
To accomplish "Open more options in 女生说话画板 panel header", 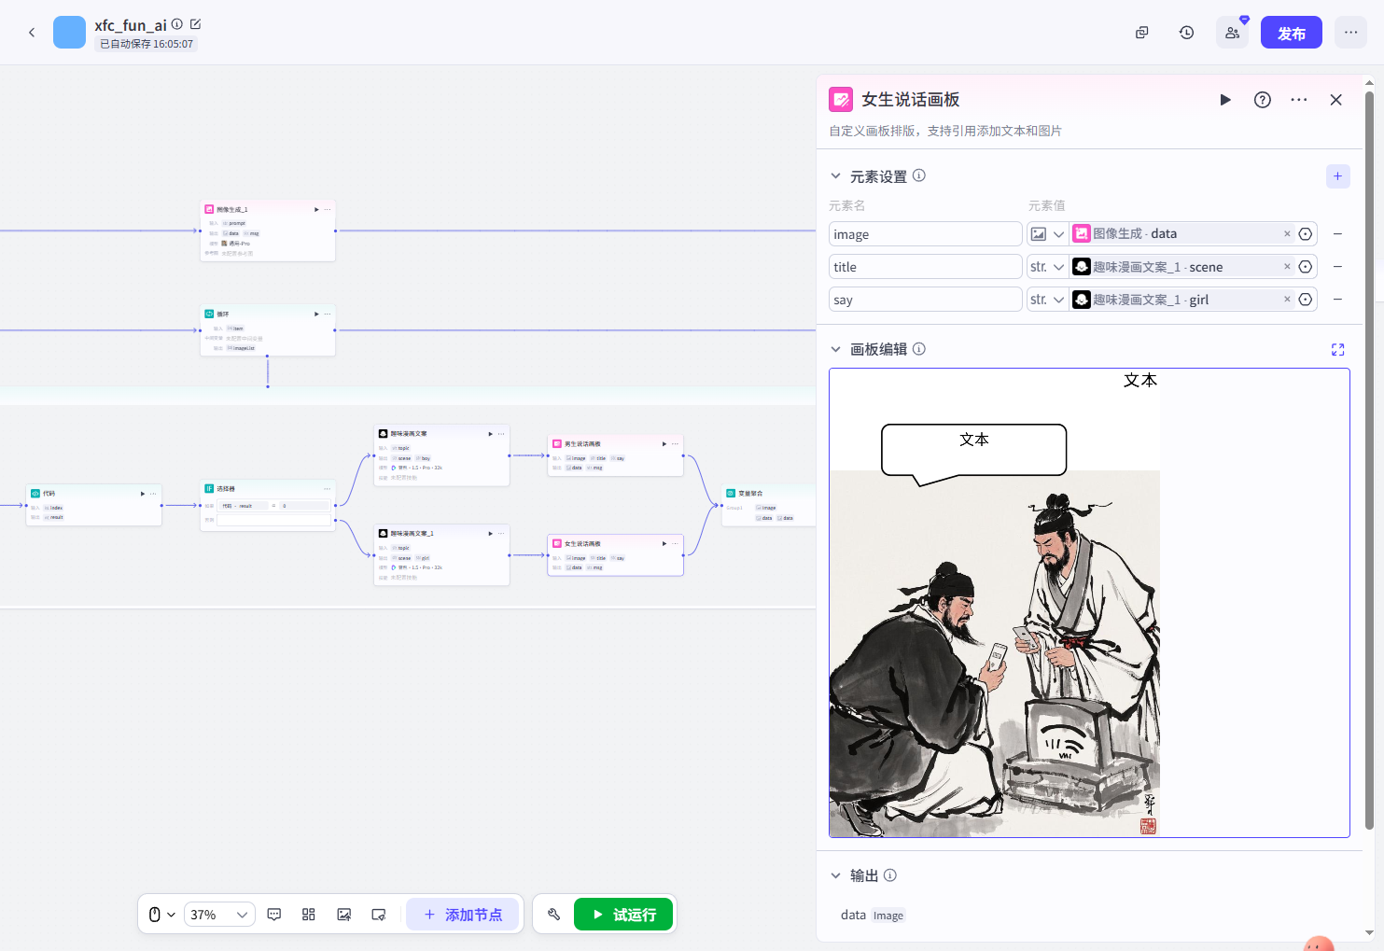I will [1299, 100].
